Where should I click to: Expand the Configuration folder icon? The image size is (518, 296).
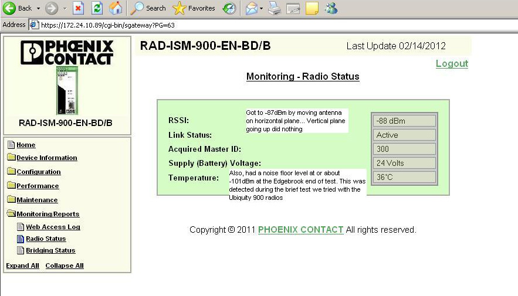[11, 171]
